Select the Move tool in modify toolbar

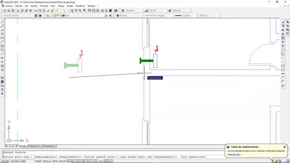pyautogui.click(x=283, y=42)
